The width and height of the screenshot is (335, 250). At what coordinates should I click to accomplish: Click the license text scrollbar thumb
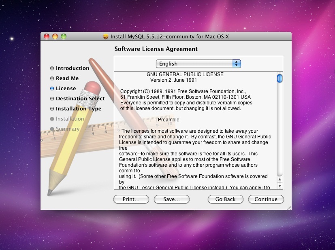(280, 78)
